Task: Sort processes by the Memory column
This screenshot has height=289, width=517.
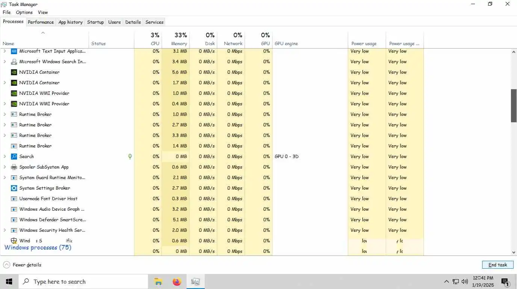Action: tap(176, 39)
